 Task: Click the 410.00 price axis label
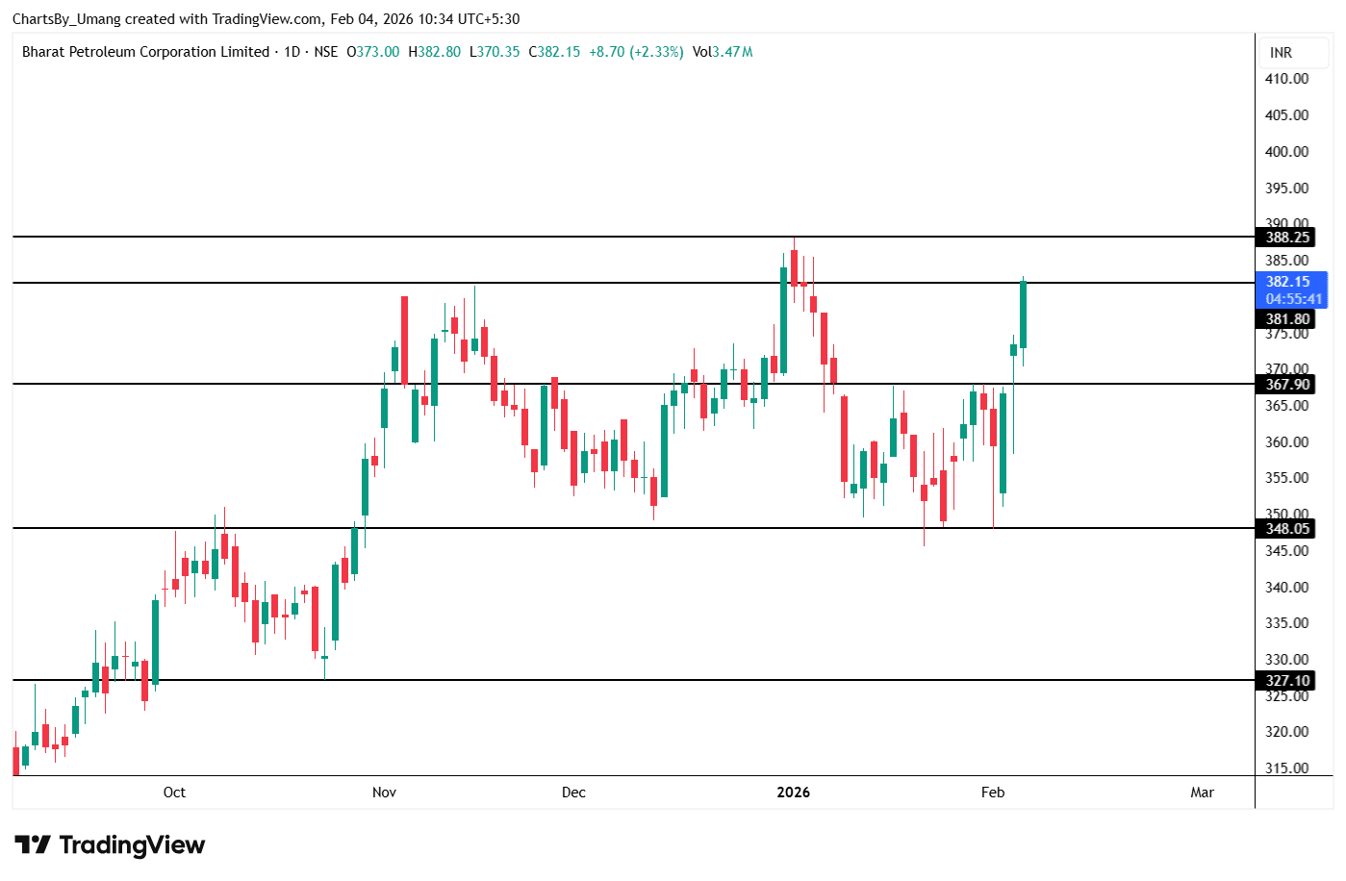[1286, 79]
